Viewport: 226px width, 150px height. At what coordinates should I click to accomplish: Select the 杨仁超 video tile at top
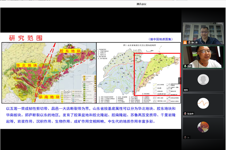pyautogui.click(x=203, y=33)
